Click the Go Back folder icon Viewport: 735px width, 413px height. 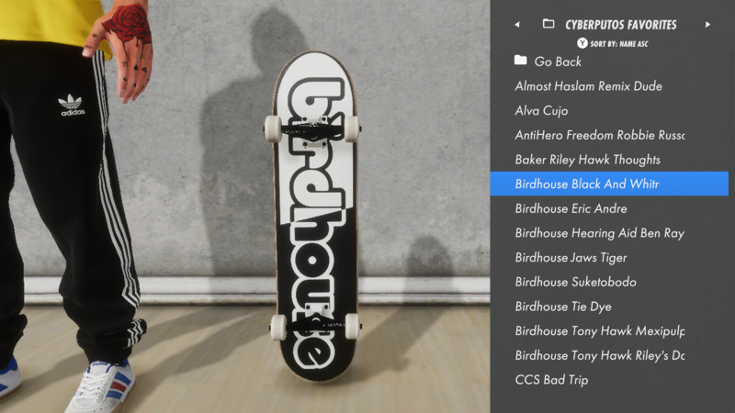tap(520, 60)
